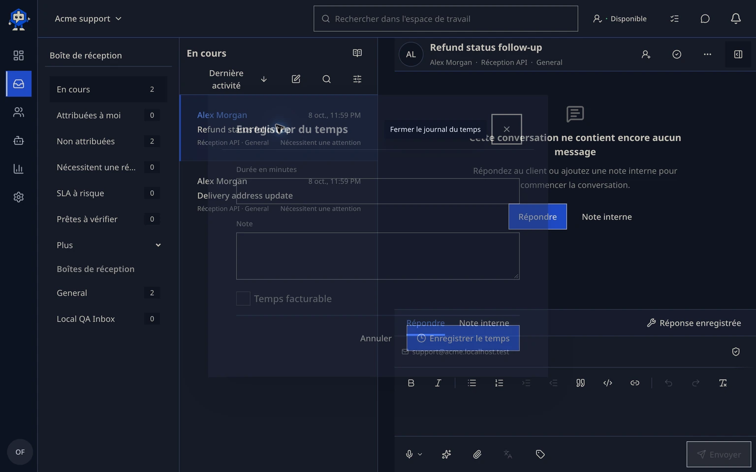756x472 pixels.
Task: Close the time log dialog
Action: pos(506,129)
